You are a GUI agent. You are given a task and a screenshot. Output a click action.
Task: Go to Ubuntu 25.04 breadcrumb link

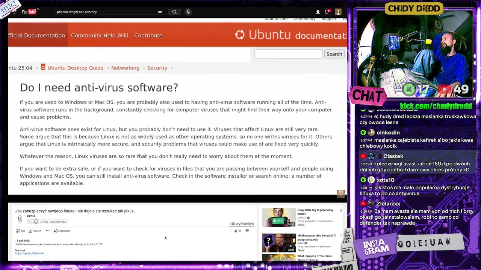20,68
